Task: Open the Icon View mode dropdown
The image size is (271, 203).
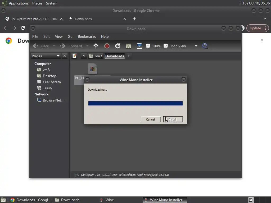Action: [184, 46]
